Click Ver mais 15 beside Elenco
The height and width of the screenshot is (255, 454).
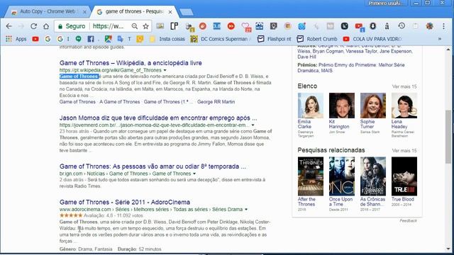pyautogui.click(x=404, y=86)
